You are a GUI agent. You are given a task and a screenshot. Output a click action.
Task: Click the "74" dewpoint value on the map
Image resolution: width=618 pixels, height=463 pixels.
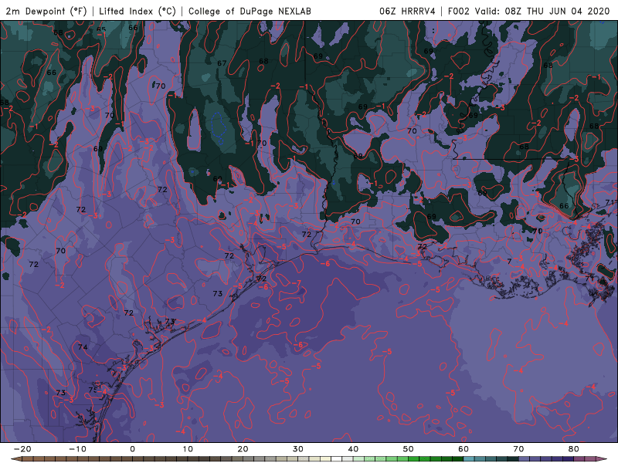click(83, 346)
